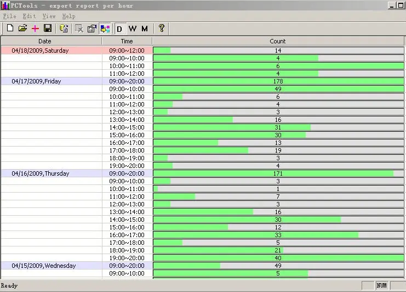Click the 178 count progress bar

click(278, 81)
